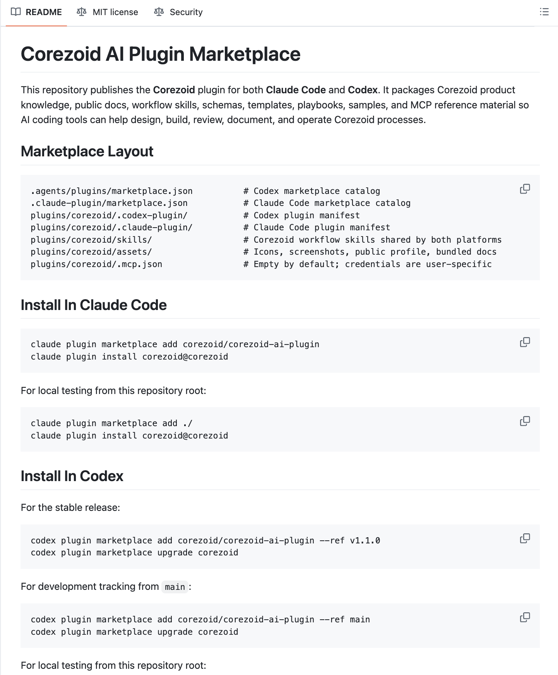Click the scales icon beside MIT license
The width and height of the screenshot is (558, 675).
[82, 12]
